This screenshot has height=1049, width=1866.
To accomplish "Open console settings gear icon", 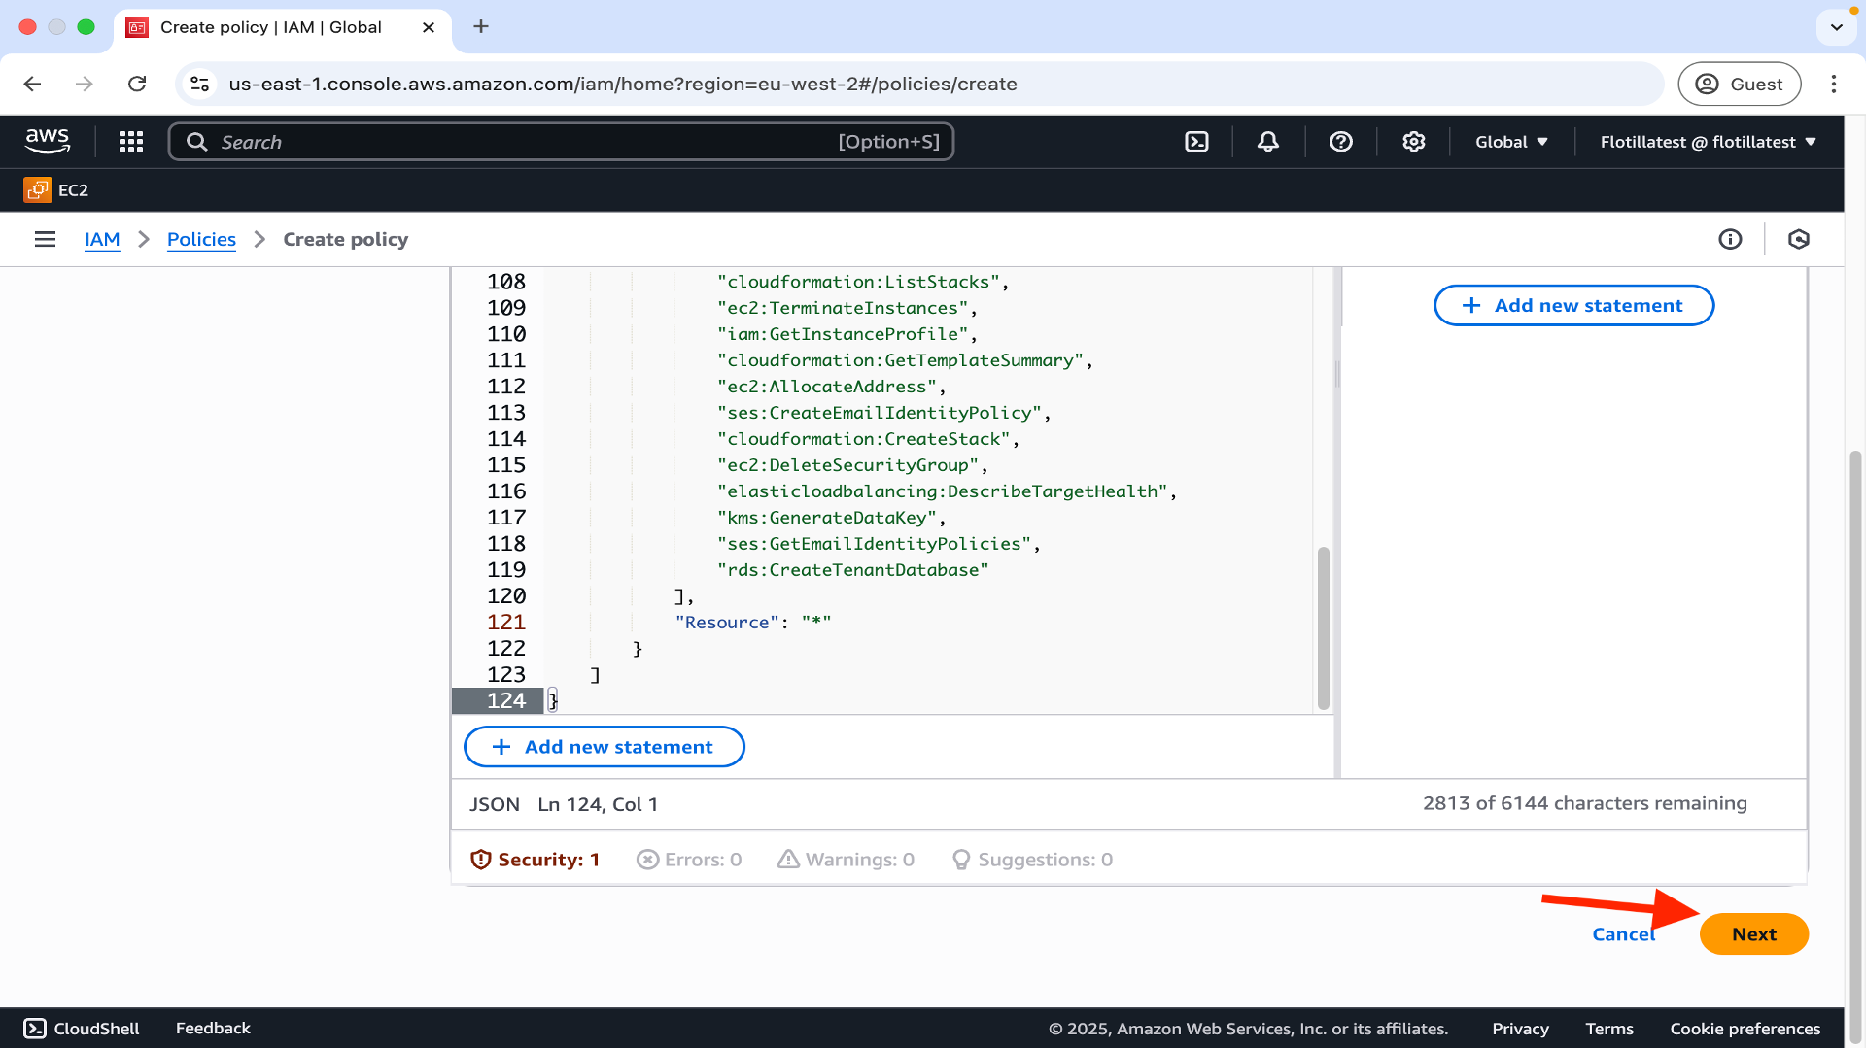I will (x=1414, y=142).
